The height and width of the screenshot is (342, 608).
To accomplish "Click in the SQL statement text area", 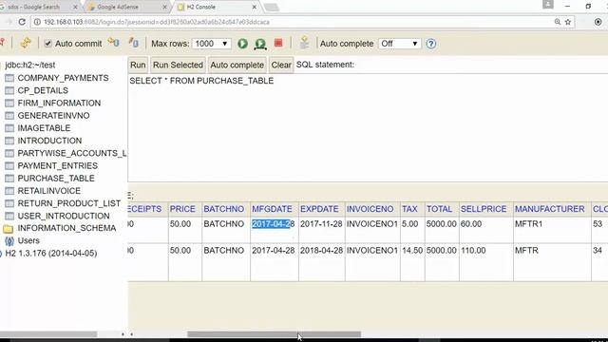I will tap(368, 128).
